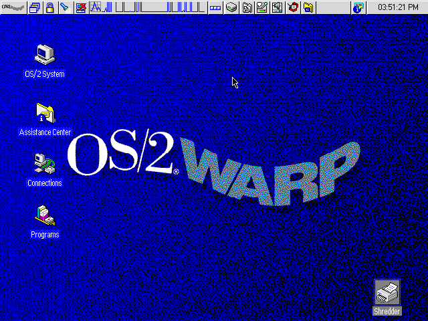
Task: Click the CPU activity monitor graph
Action: coord(147,8)
